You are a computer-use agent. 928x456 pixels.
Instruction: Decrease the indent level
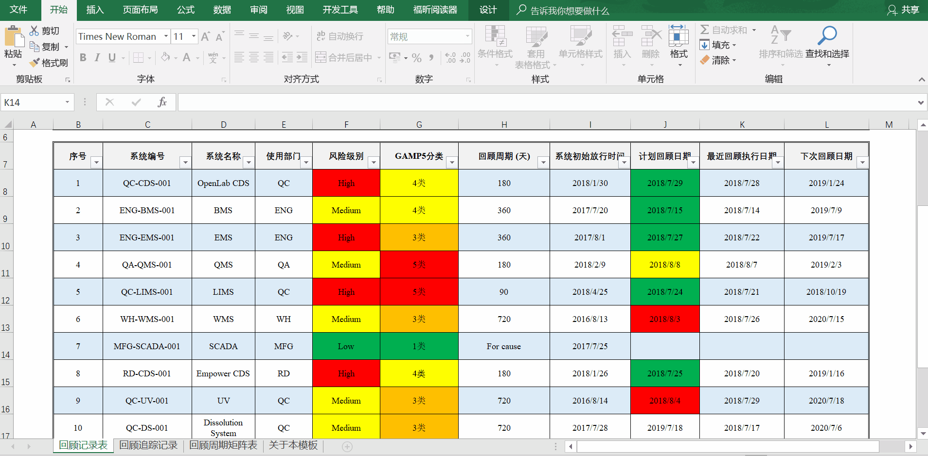287,57
